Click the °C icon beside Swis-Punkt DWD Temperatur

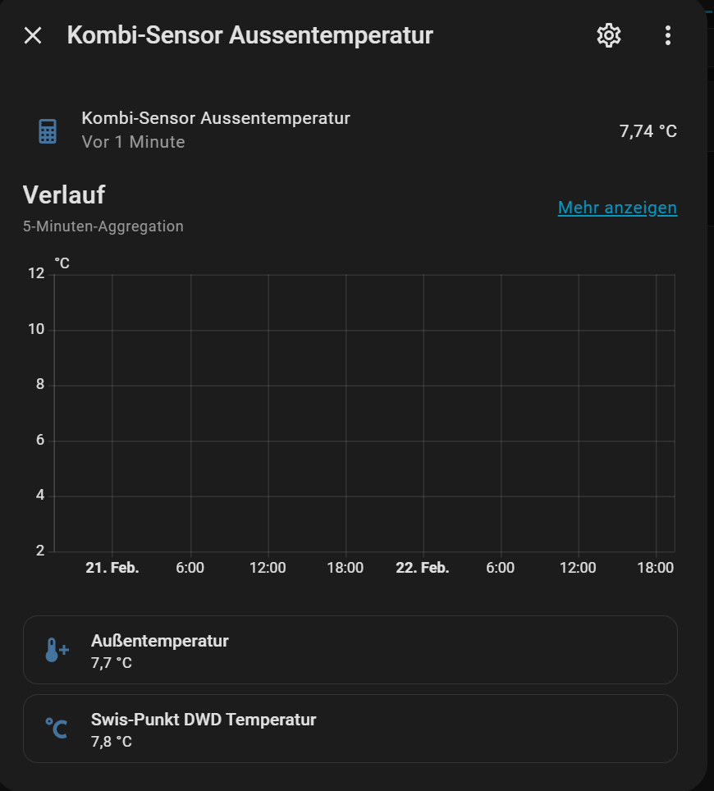(56, 729)
